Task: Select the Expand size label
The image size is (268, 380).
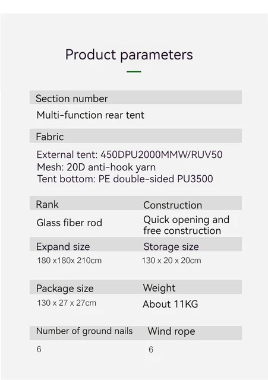Action: (63, 247)
